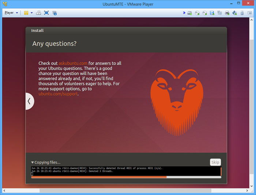This screenshot has width=256, height=195.
Task: Click the vertical scrollbar up arrow
Action: [x=252, y=20]
